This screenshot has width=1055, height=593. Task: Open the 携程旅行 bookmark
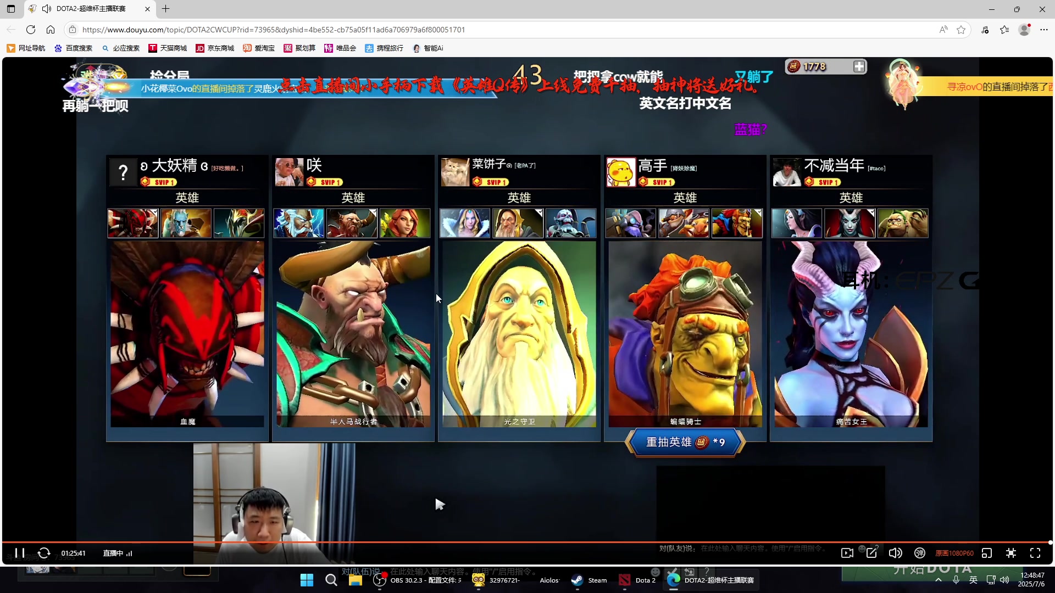[x=384, y=48]
